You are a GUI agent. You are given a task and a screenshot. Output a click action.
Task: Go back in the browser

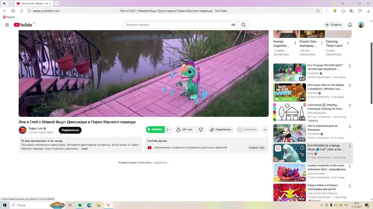coord(5,11)
